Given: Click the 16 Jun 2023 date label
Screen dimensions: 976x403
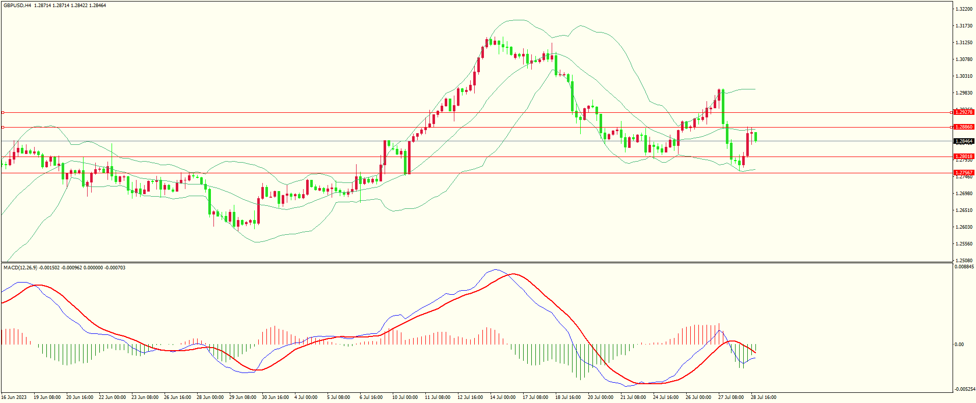Looking at the screenshot, I should (x=14, y=397).
